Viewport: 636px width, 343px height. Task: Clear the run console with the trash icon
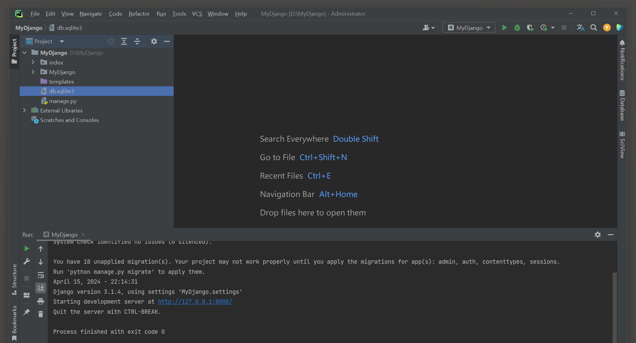41,314
